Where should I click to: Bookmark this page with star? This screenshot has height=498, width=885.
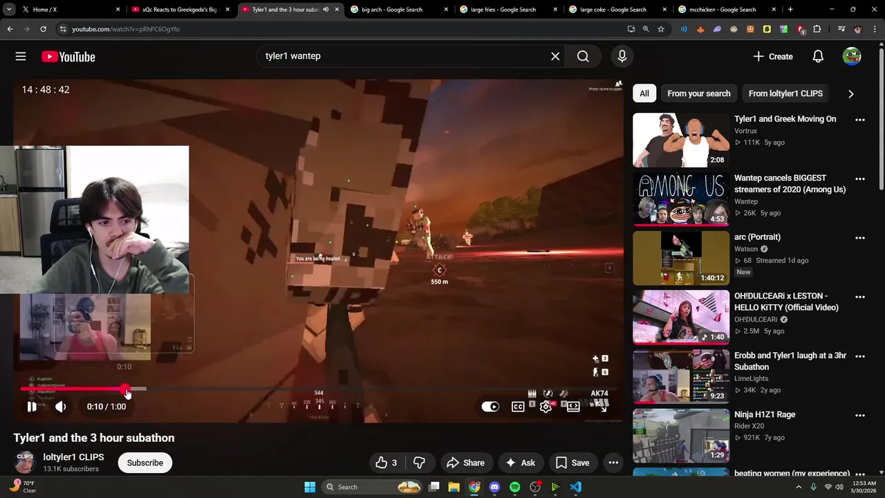pyautogui.click(x=661, y=29)
